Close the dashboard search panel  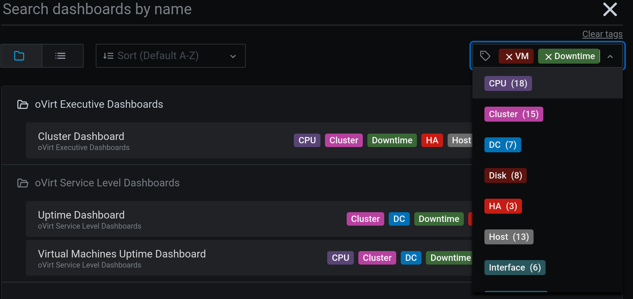(x=610, y=9)
